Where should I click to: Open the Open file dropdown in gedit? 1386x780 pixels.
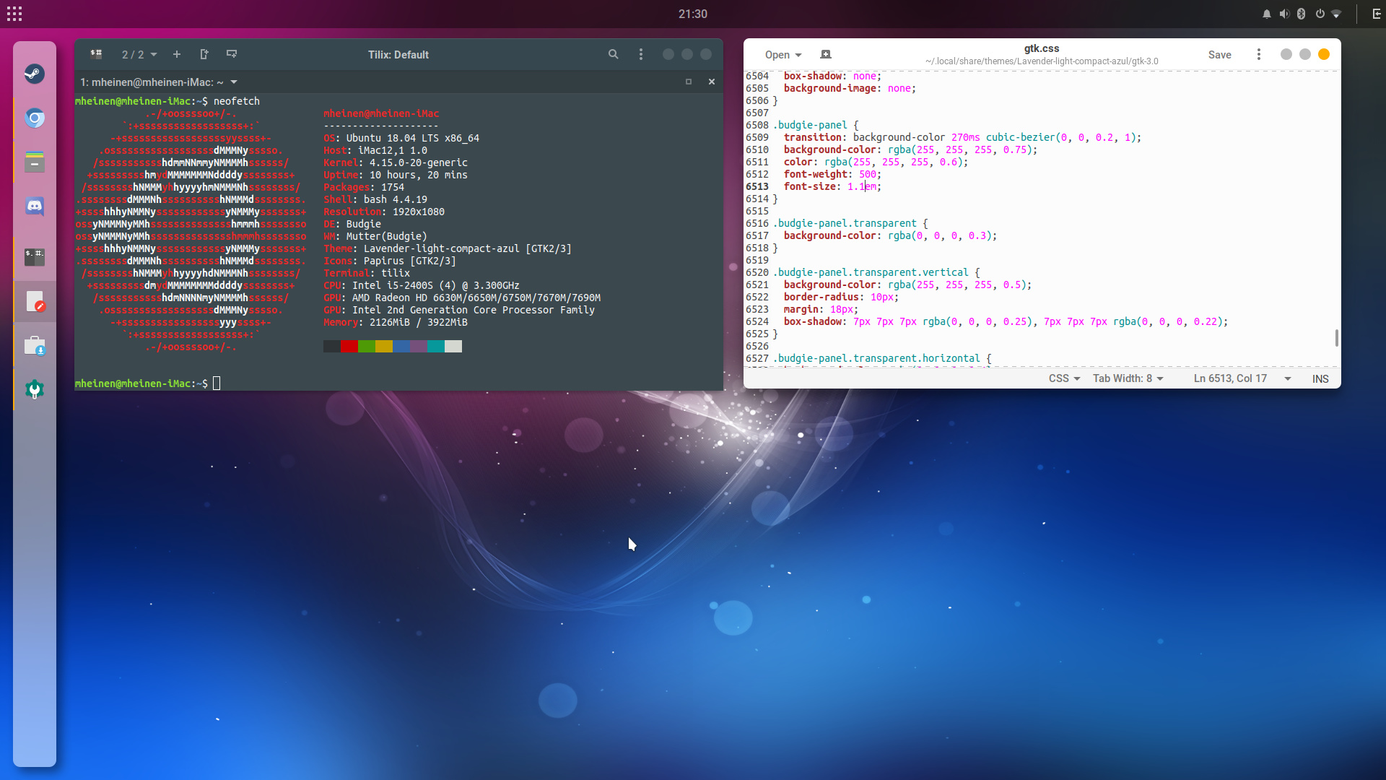tap(782, 54)
